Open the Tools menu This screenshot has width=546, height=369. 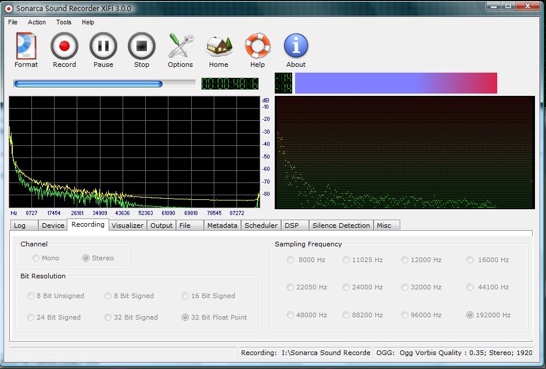(63, 22)
